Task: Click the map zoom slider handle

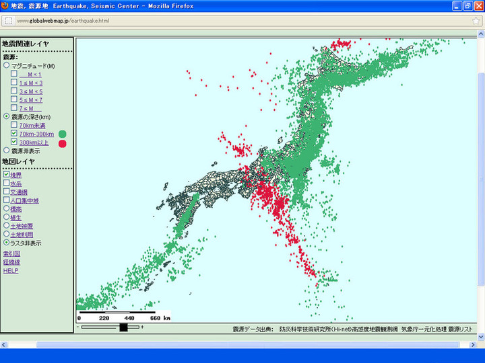Action: [123, 327]
